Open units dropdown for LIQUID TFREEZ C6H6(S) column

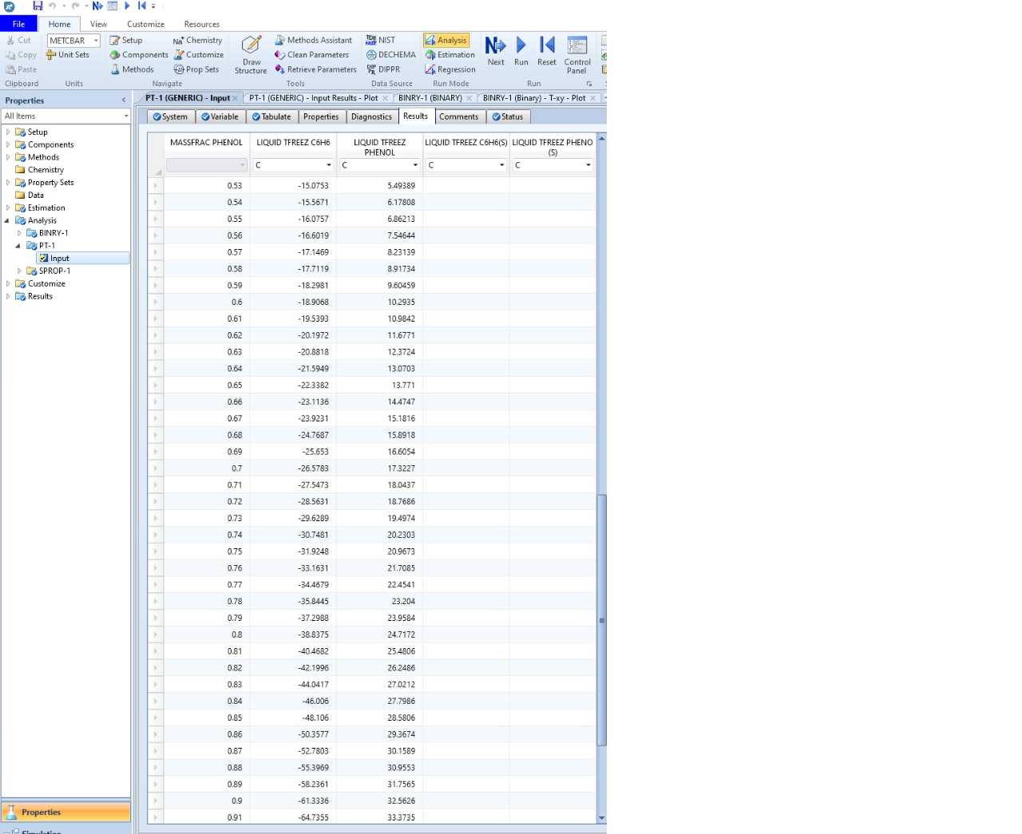coord(501,165)
